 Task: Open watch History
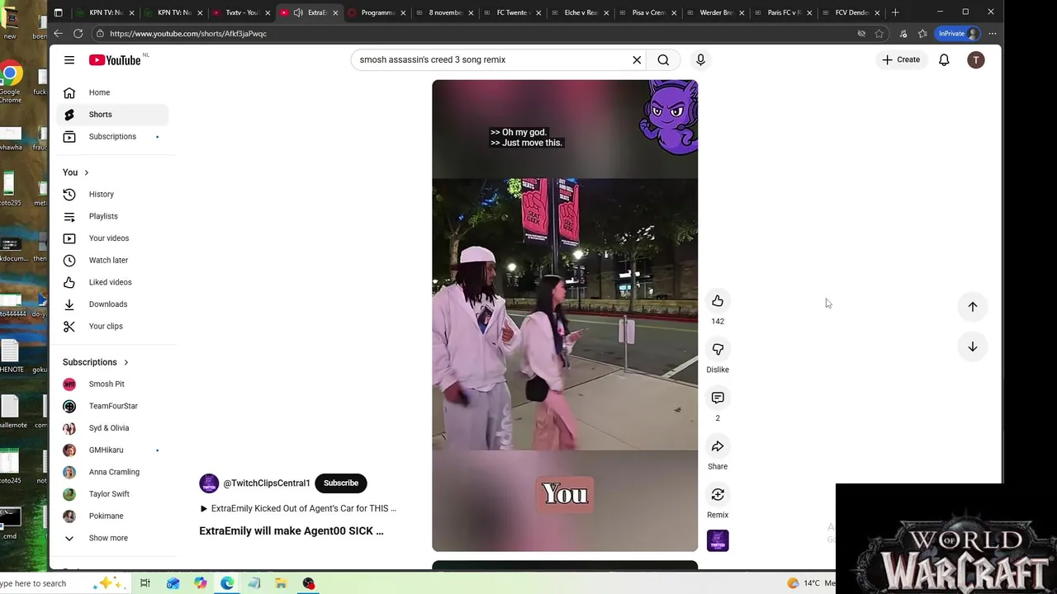pos(112,195)
